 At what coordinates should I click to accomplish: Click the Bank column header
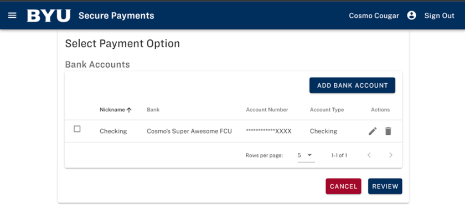pos(153,110)
